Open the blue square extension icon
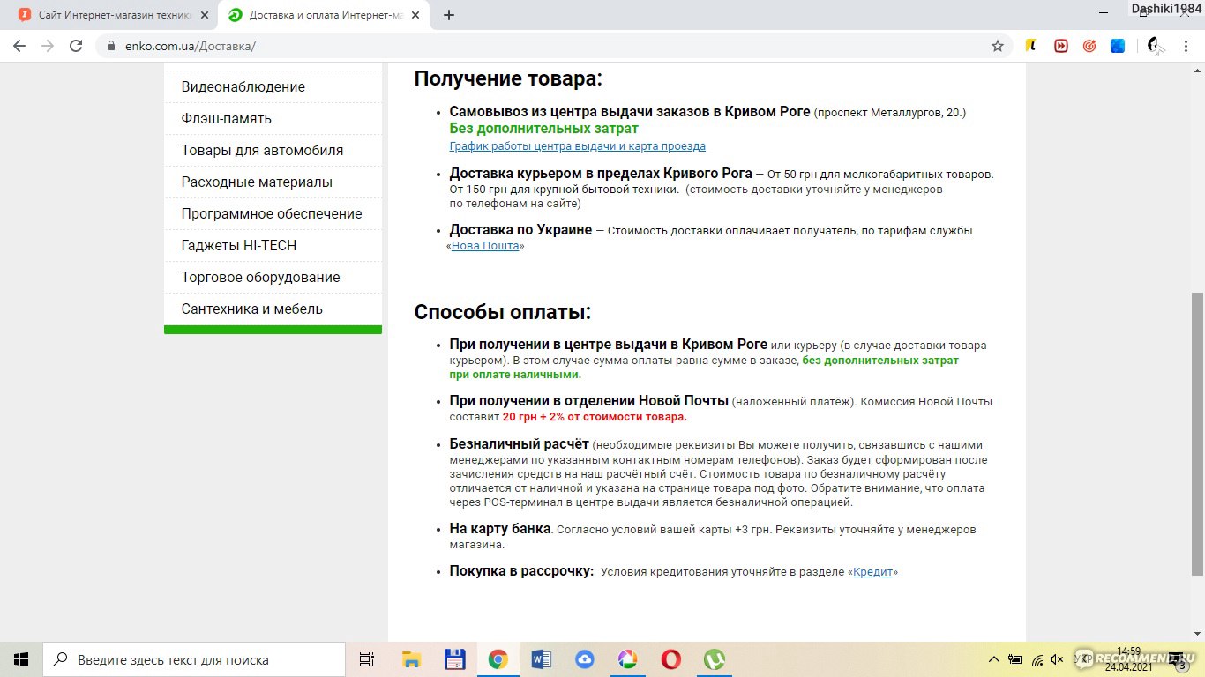Image resolution: width=1205 pixels, height=677 pixels. tap(1118, 46)
